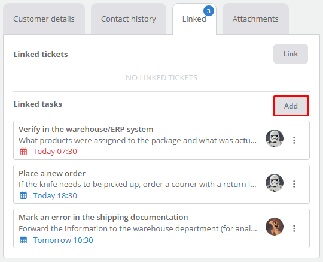Click blue calendar icon next to Today 18:30

[x=23, y=195]
